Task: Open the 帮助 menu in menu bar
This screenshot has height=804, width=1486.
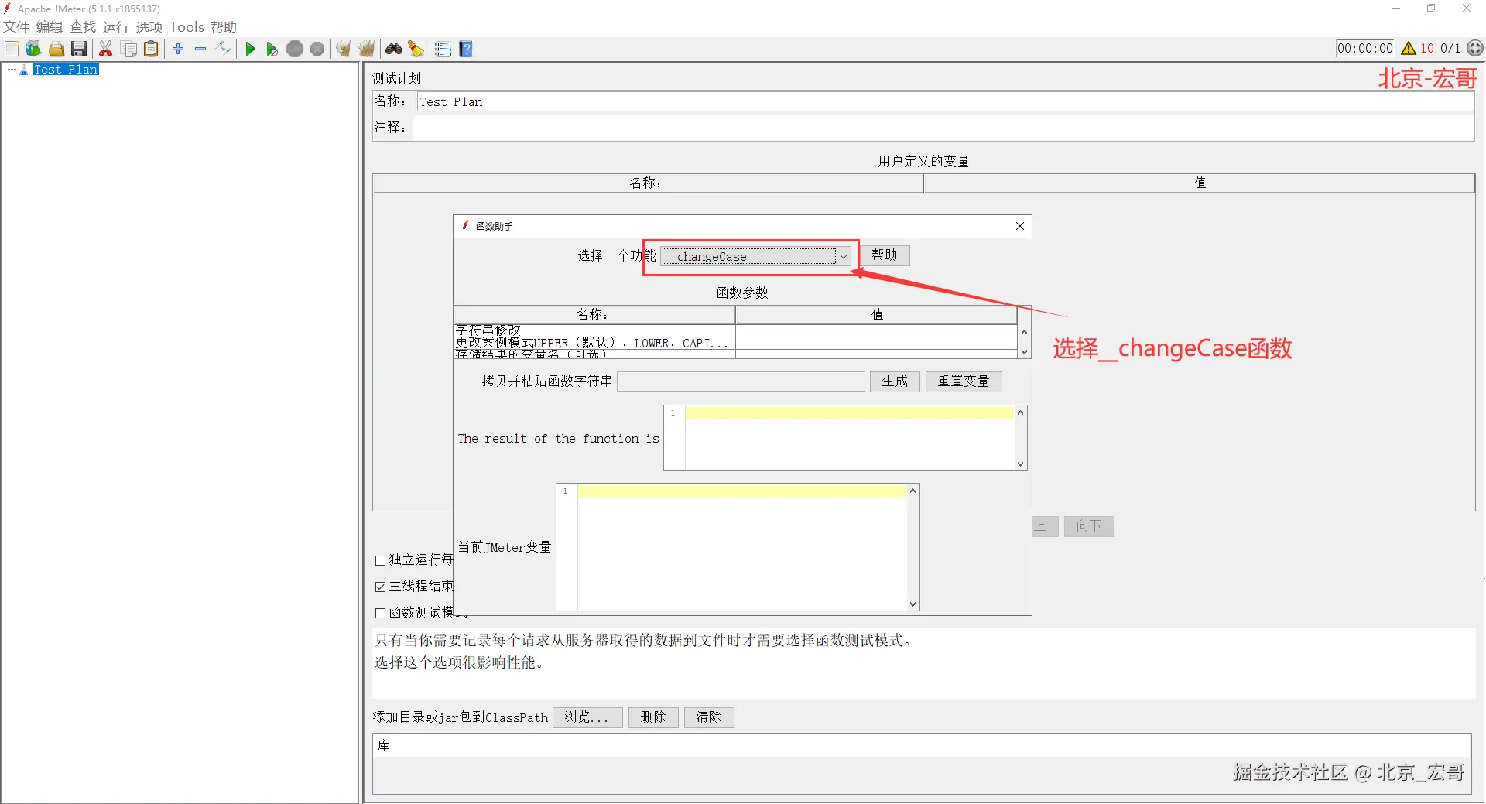Action: point(224,27)
